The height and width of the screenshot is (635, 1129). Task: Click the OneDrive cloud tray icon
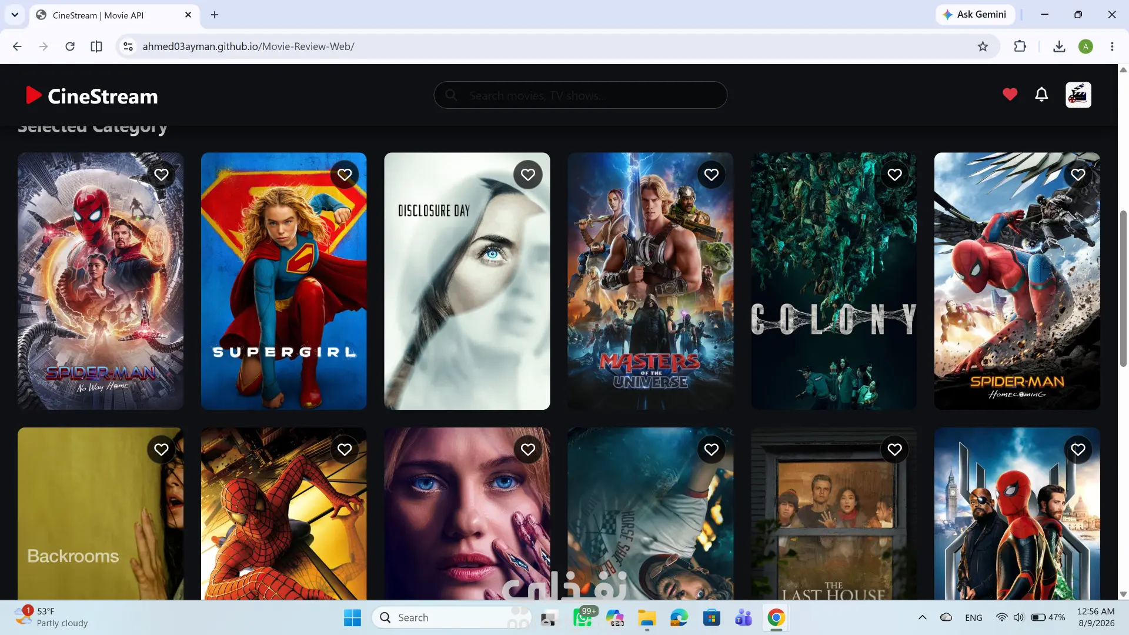click(x=946, y=617)
